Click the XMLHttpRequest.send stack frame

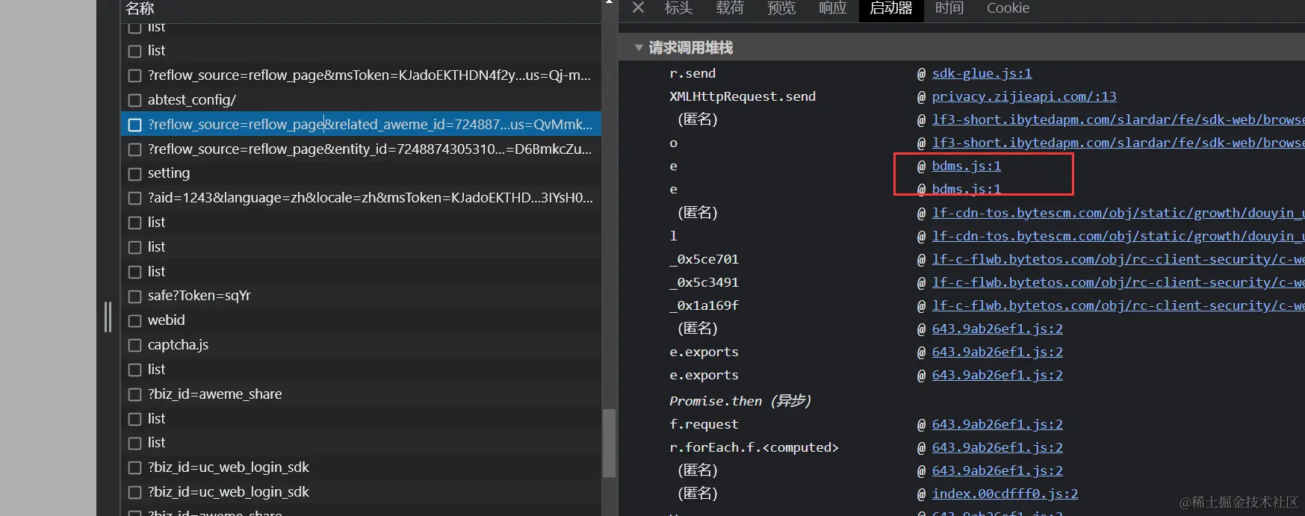[x=743, y=96]
